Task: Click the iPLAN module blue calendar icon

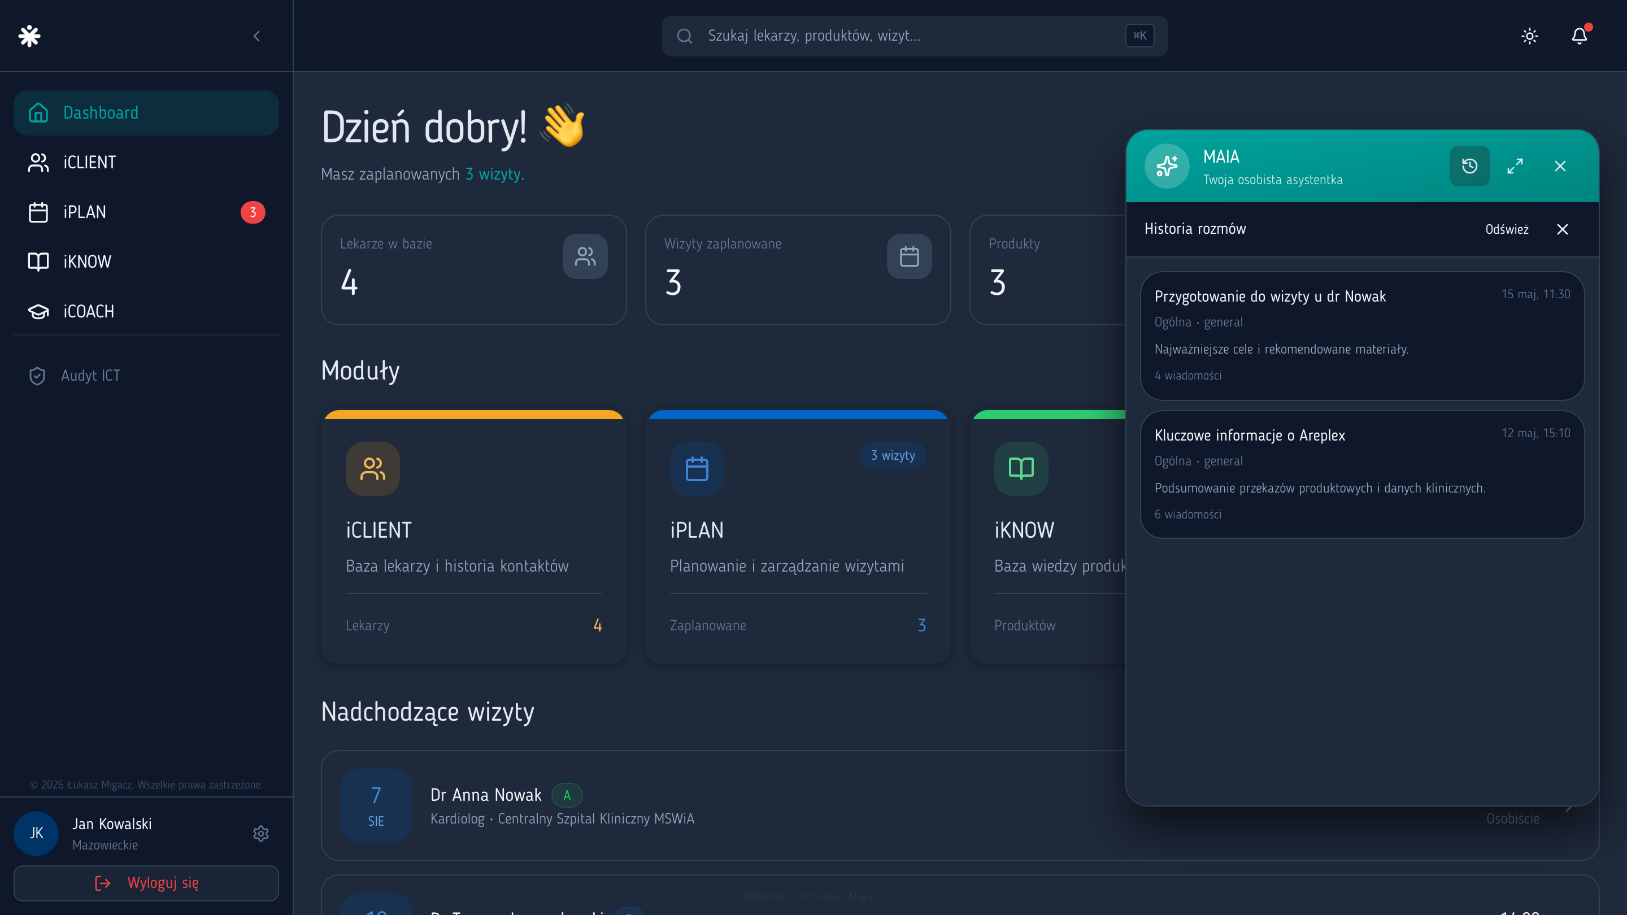Action: click(697, 469)
